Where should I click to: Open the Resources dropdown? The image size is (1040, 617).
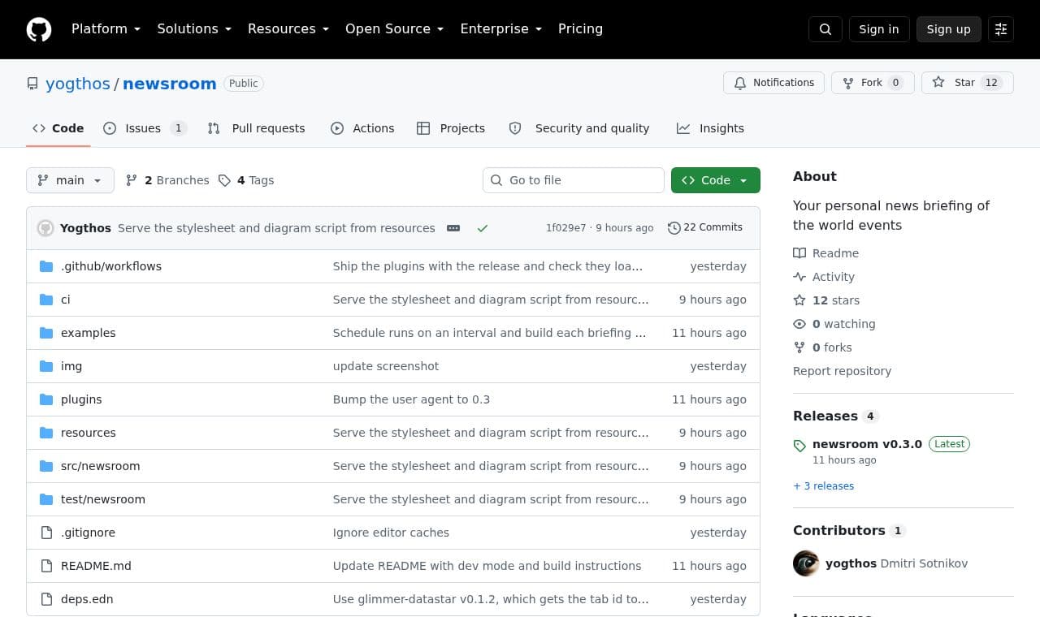point(288,29)
